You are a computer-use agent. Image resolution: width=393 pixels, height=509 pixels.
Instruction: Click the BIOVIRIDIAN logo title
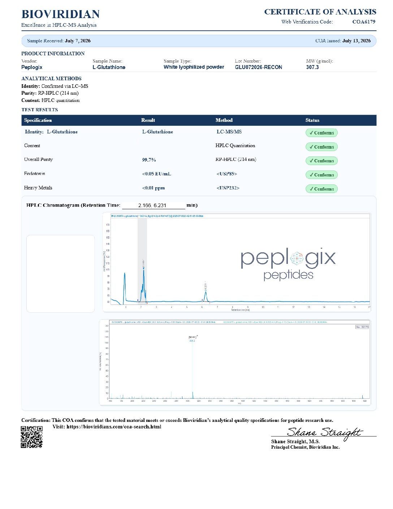[x=61, y=14]
